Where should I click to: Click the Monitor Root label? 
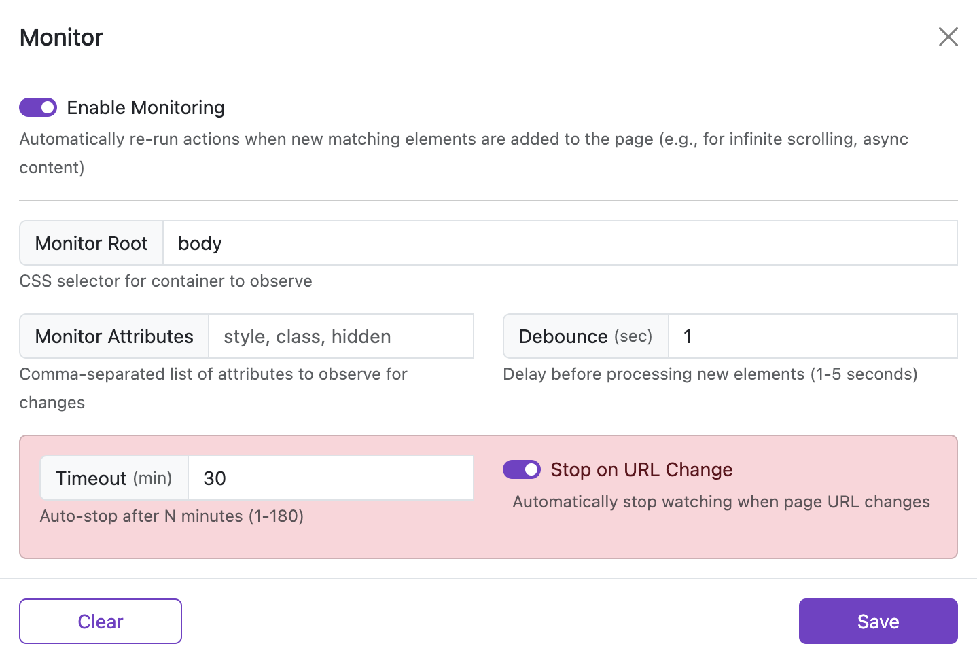91,243
